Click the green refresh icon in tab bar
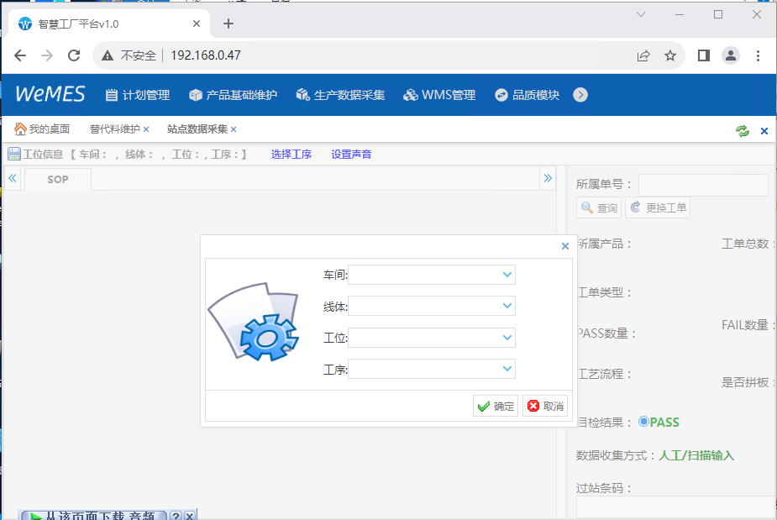Viewport: 777px width, 520px height. (742, 130)
